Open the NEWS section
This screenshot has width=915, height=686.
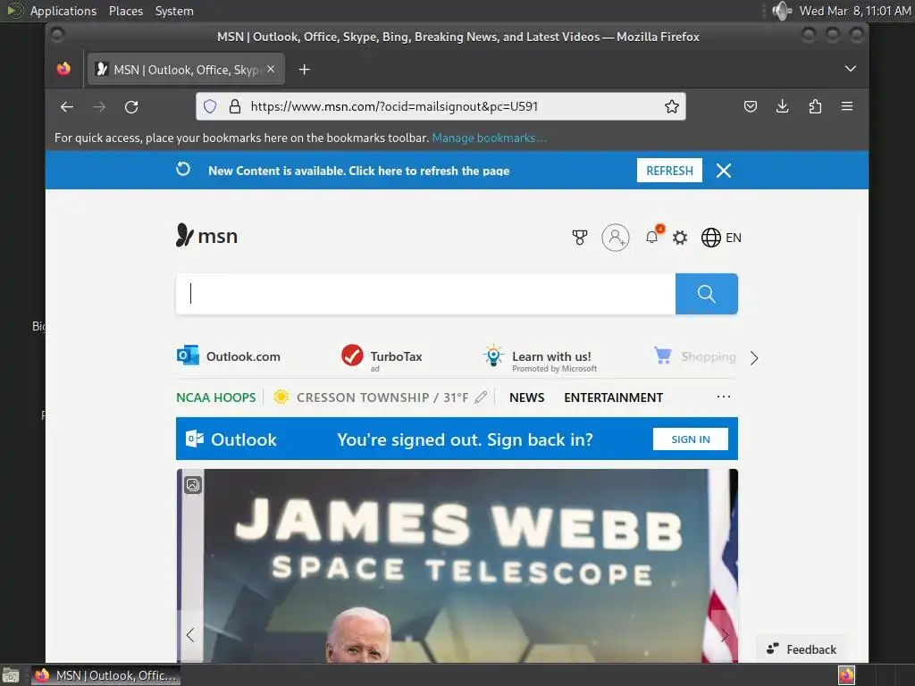[527, 397]
